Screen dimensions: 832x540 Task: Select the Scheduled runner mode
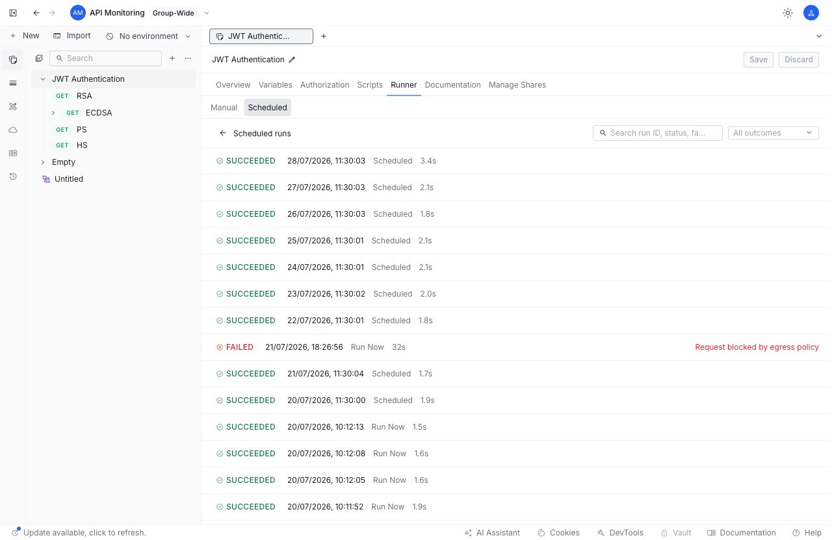tap(268, 108)
